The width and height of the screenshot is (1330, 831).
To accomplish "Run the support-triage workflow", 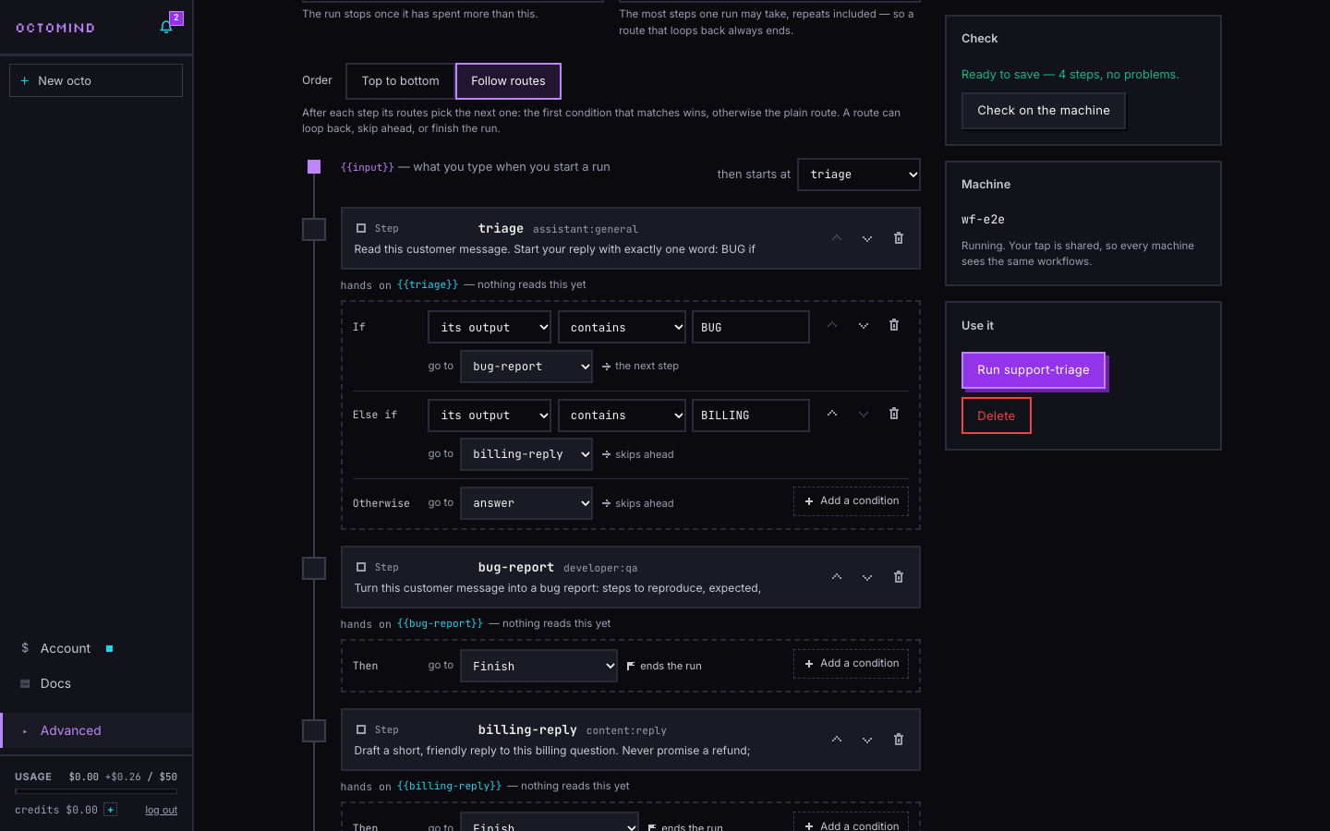I will pos(1034,370).
